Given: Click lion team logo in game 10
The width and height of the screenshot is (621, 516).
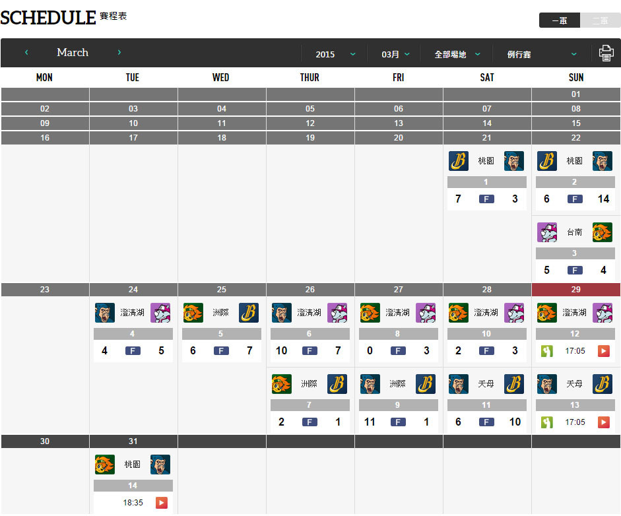Looking at the screenshot, I should (459, 313).
